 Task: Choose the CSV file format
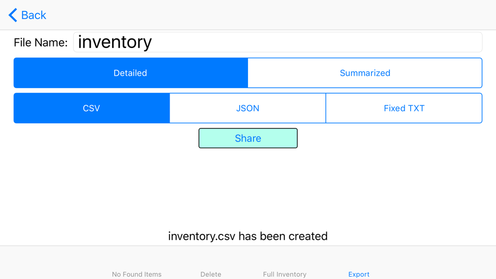tap(92, 108)
